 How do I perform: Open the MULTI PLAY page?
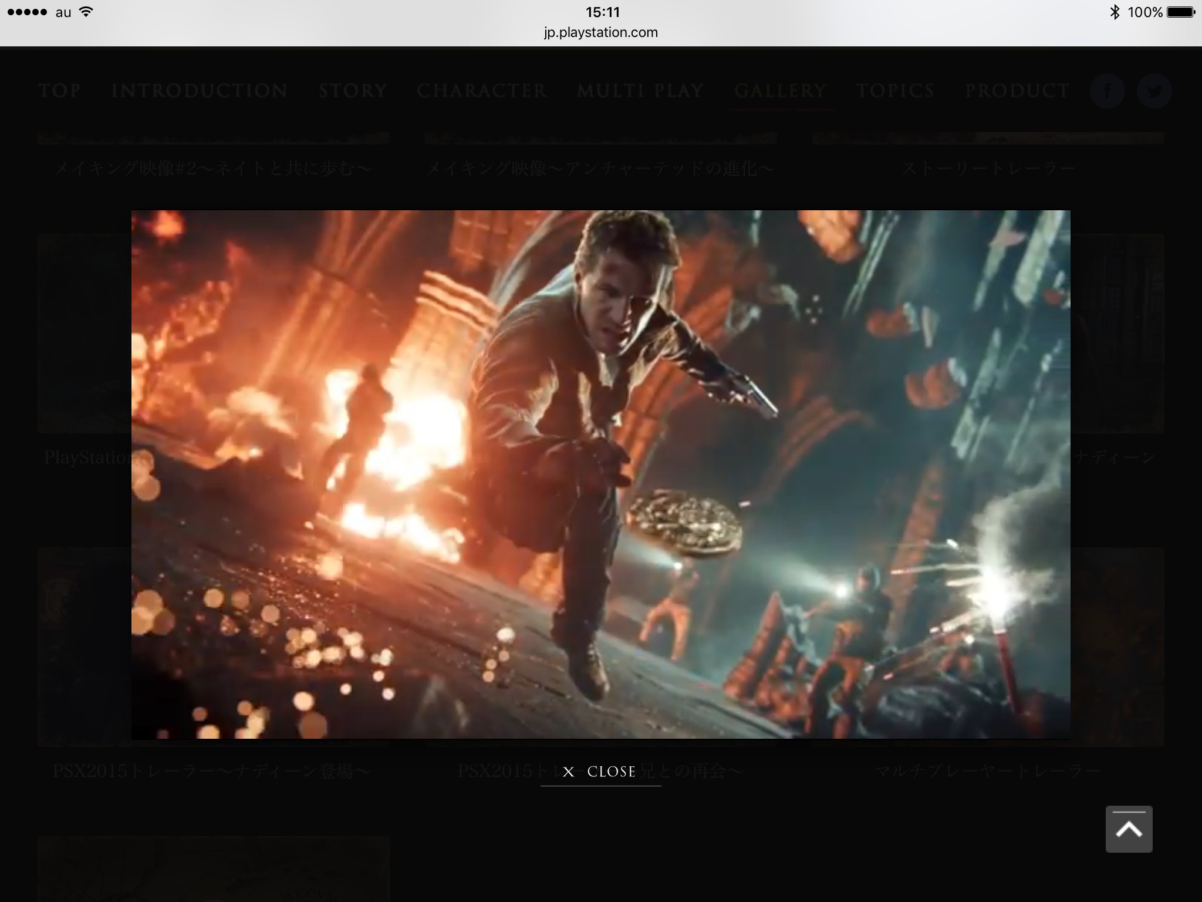[x=640, y=91]
